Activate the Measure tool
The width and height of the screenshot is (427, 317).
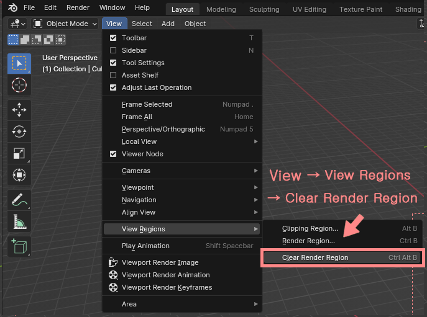[x=19, y=221]
